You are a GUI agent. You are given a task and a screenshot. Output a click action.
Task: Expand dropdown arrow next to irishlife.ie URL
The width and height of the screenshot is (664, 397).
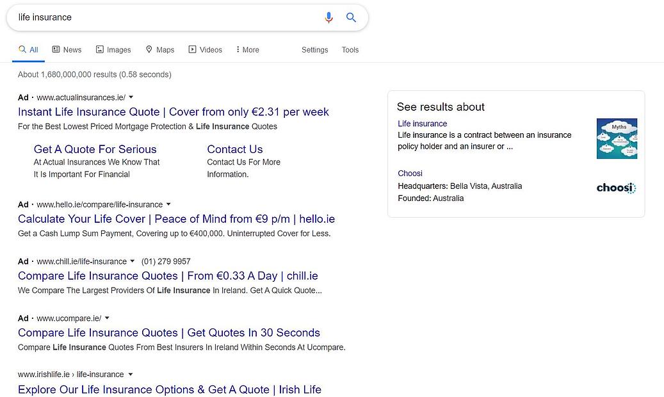click(131, 374)
